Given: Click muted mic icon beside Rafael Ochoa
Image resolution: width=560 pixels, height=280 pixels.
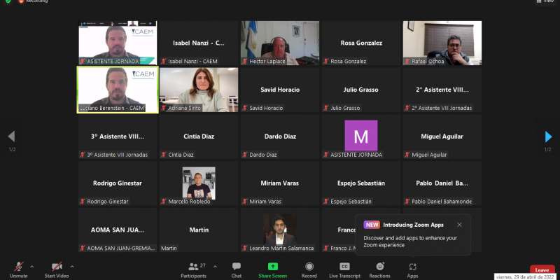Looking at the screenshot, I should 407,61.
